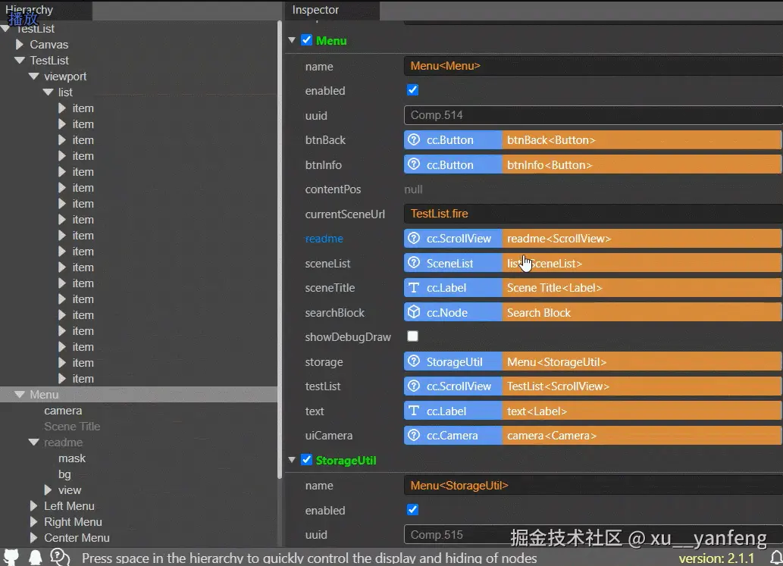The image size is (783, 566).
Task: Click the readme<ScrollView> reference value
Action: (x=642, y=239)
